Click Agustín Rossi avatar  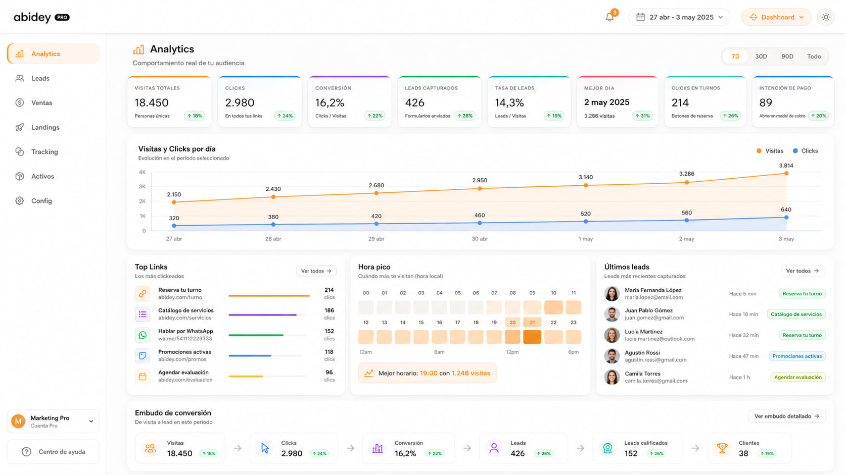click(612, 356)
